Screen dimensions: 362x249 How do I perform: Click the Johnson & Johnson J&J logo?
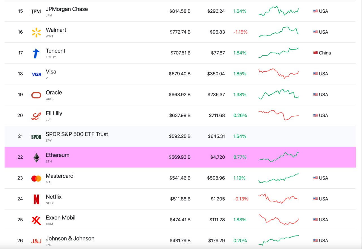pos(36,241)
